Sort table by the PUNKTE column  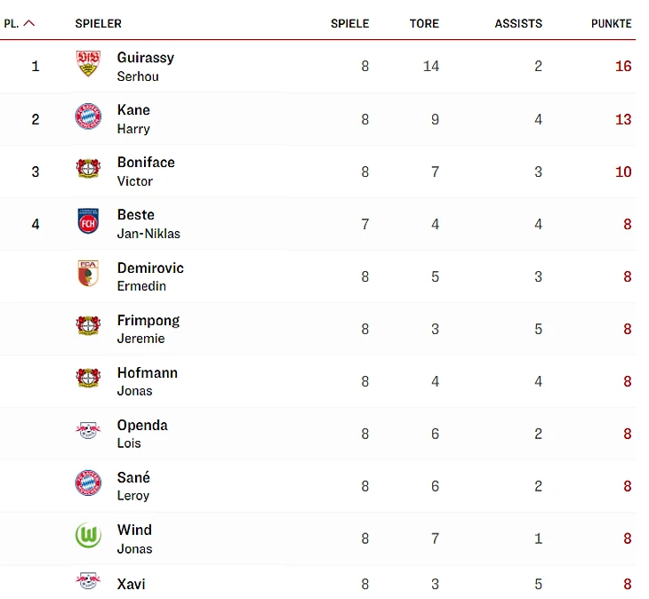(x=611, y=24)
